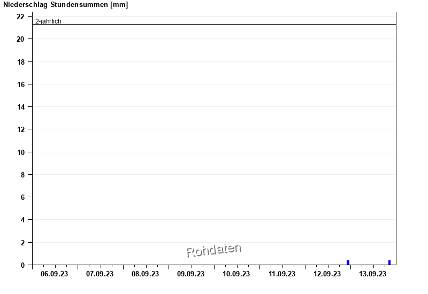
Task: Click the y-axis value 22
Action: coord(20,17)
